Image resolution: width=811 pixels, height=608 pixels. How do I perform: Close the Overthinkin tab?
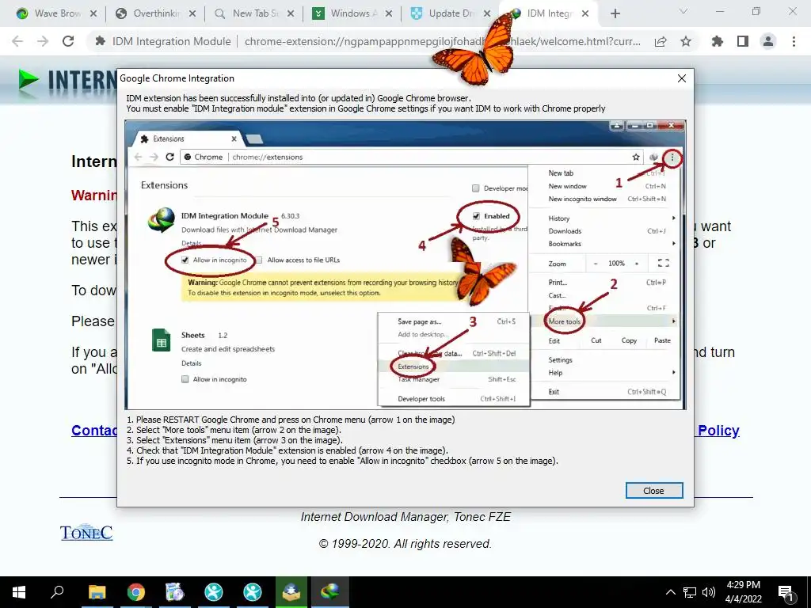pyautogui.click(x=192, y=13)
